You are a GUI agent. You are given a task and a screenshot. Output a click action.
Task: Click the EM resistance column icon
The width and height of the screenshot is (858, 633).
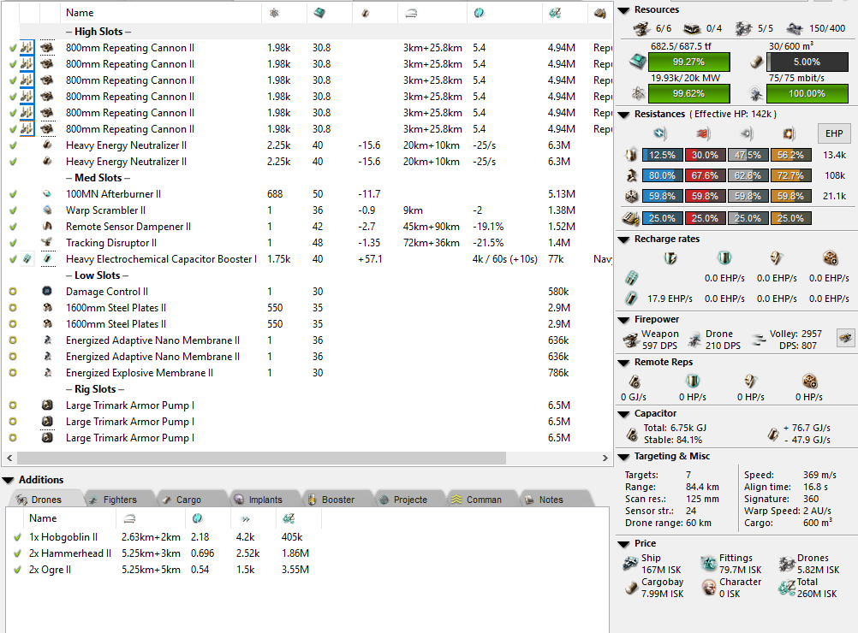[x=659, y=133]
